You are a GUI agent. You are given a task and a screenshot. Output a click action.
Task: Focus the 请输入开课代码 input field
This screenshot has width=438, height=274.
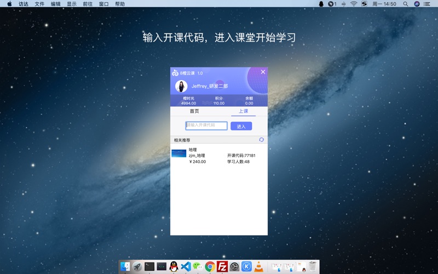[206, 125]
